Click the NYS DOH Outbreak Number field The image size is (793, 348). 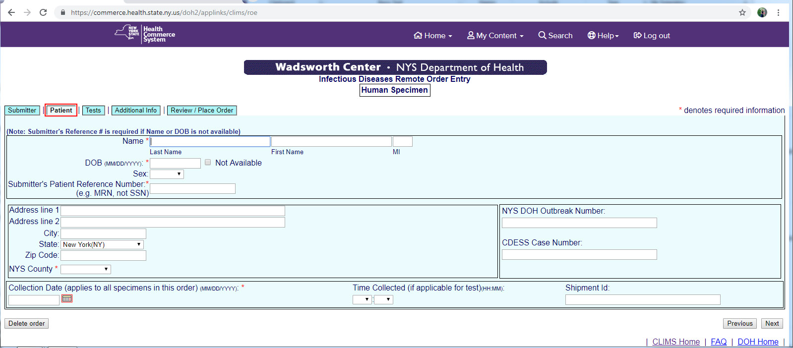(579, 223)
